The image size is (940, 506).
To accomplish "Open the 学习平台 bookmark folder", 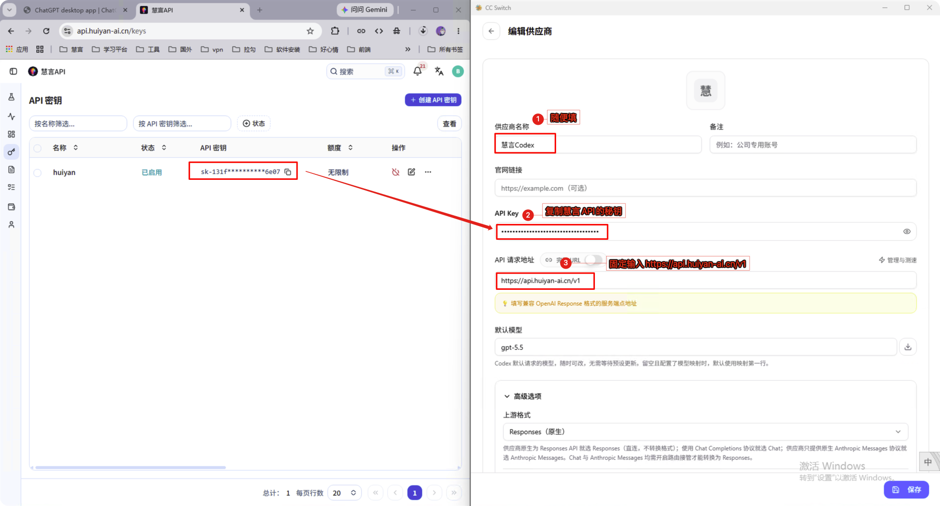I will (x=110, y=49).
